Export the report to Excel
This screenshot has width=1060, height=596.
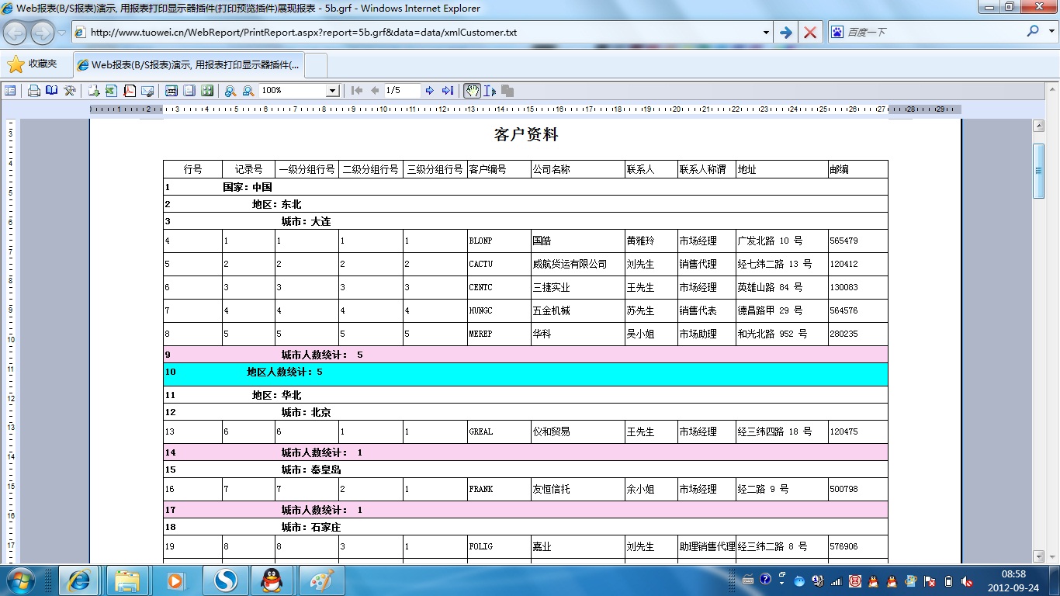click(111, 91)
